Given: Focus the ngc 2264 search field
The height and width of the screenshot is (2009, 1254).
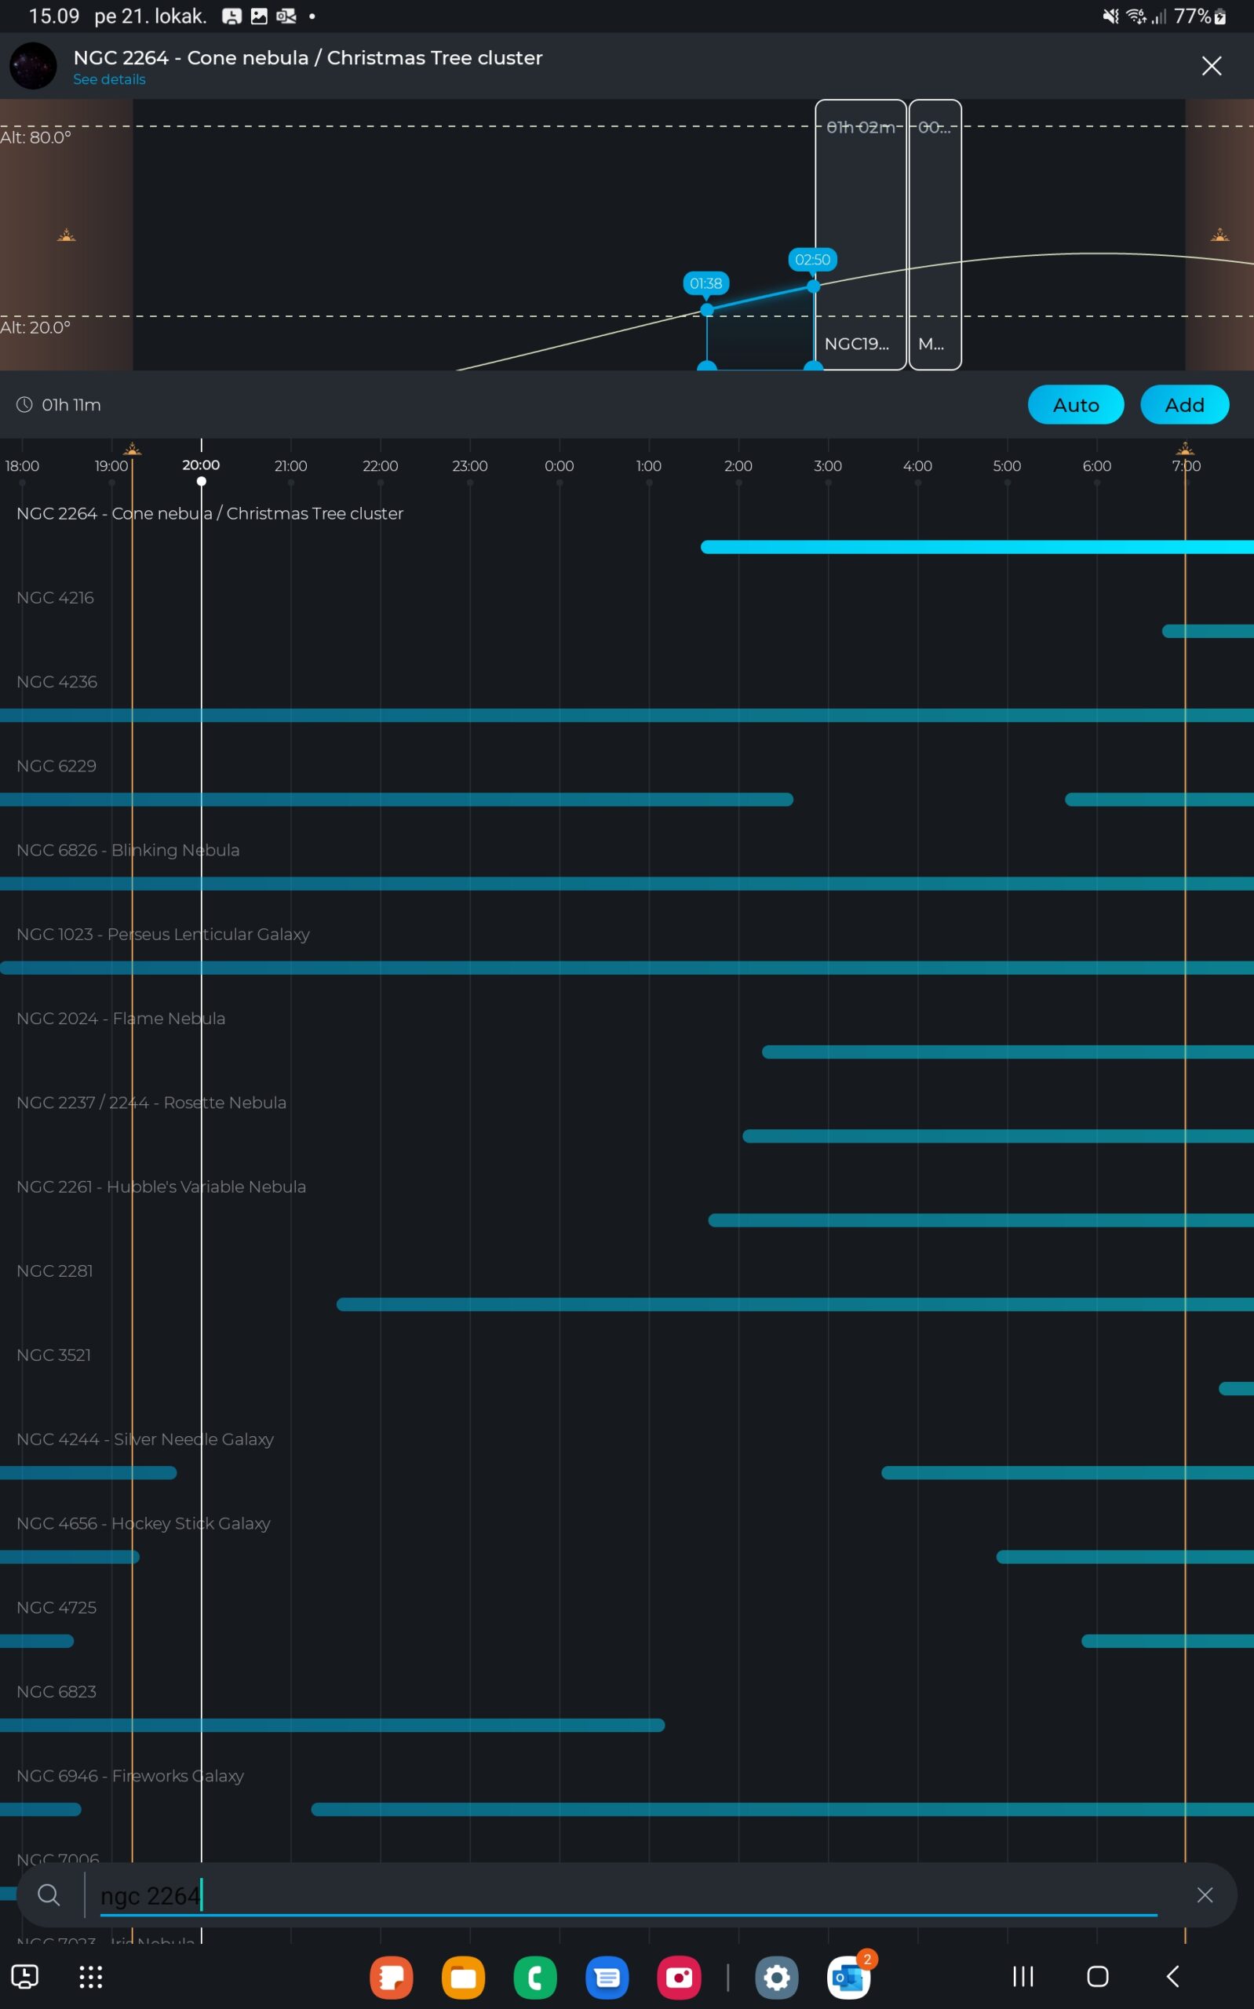Looking at the screenshot, I should (x=622, y=1895).
